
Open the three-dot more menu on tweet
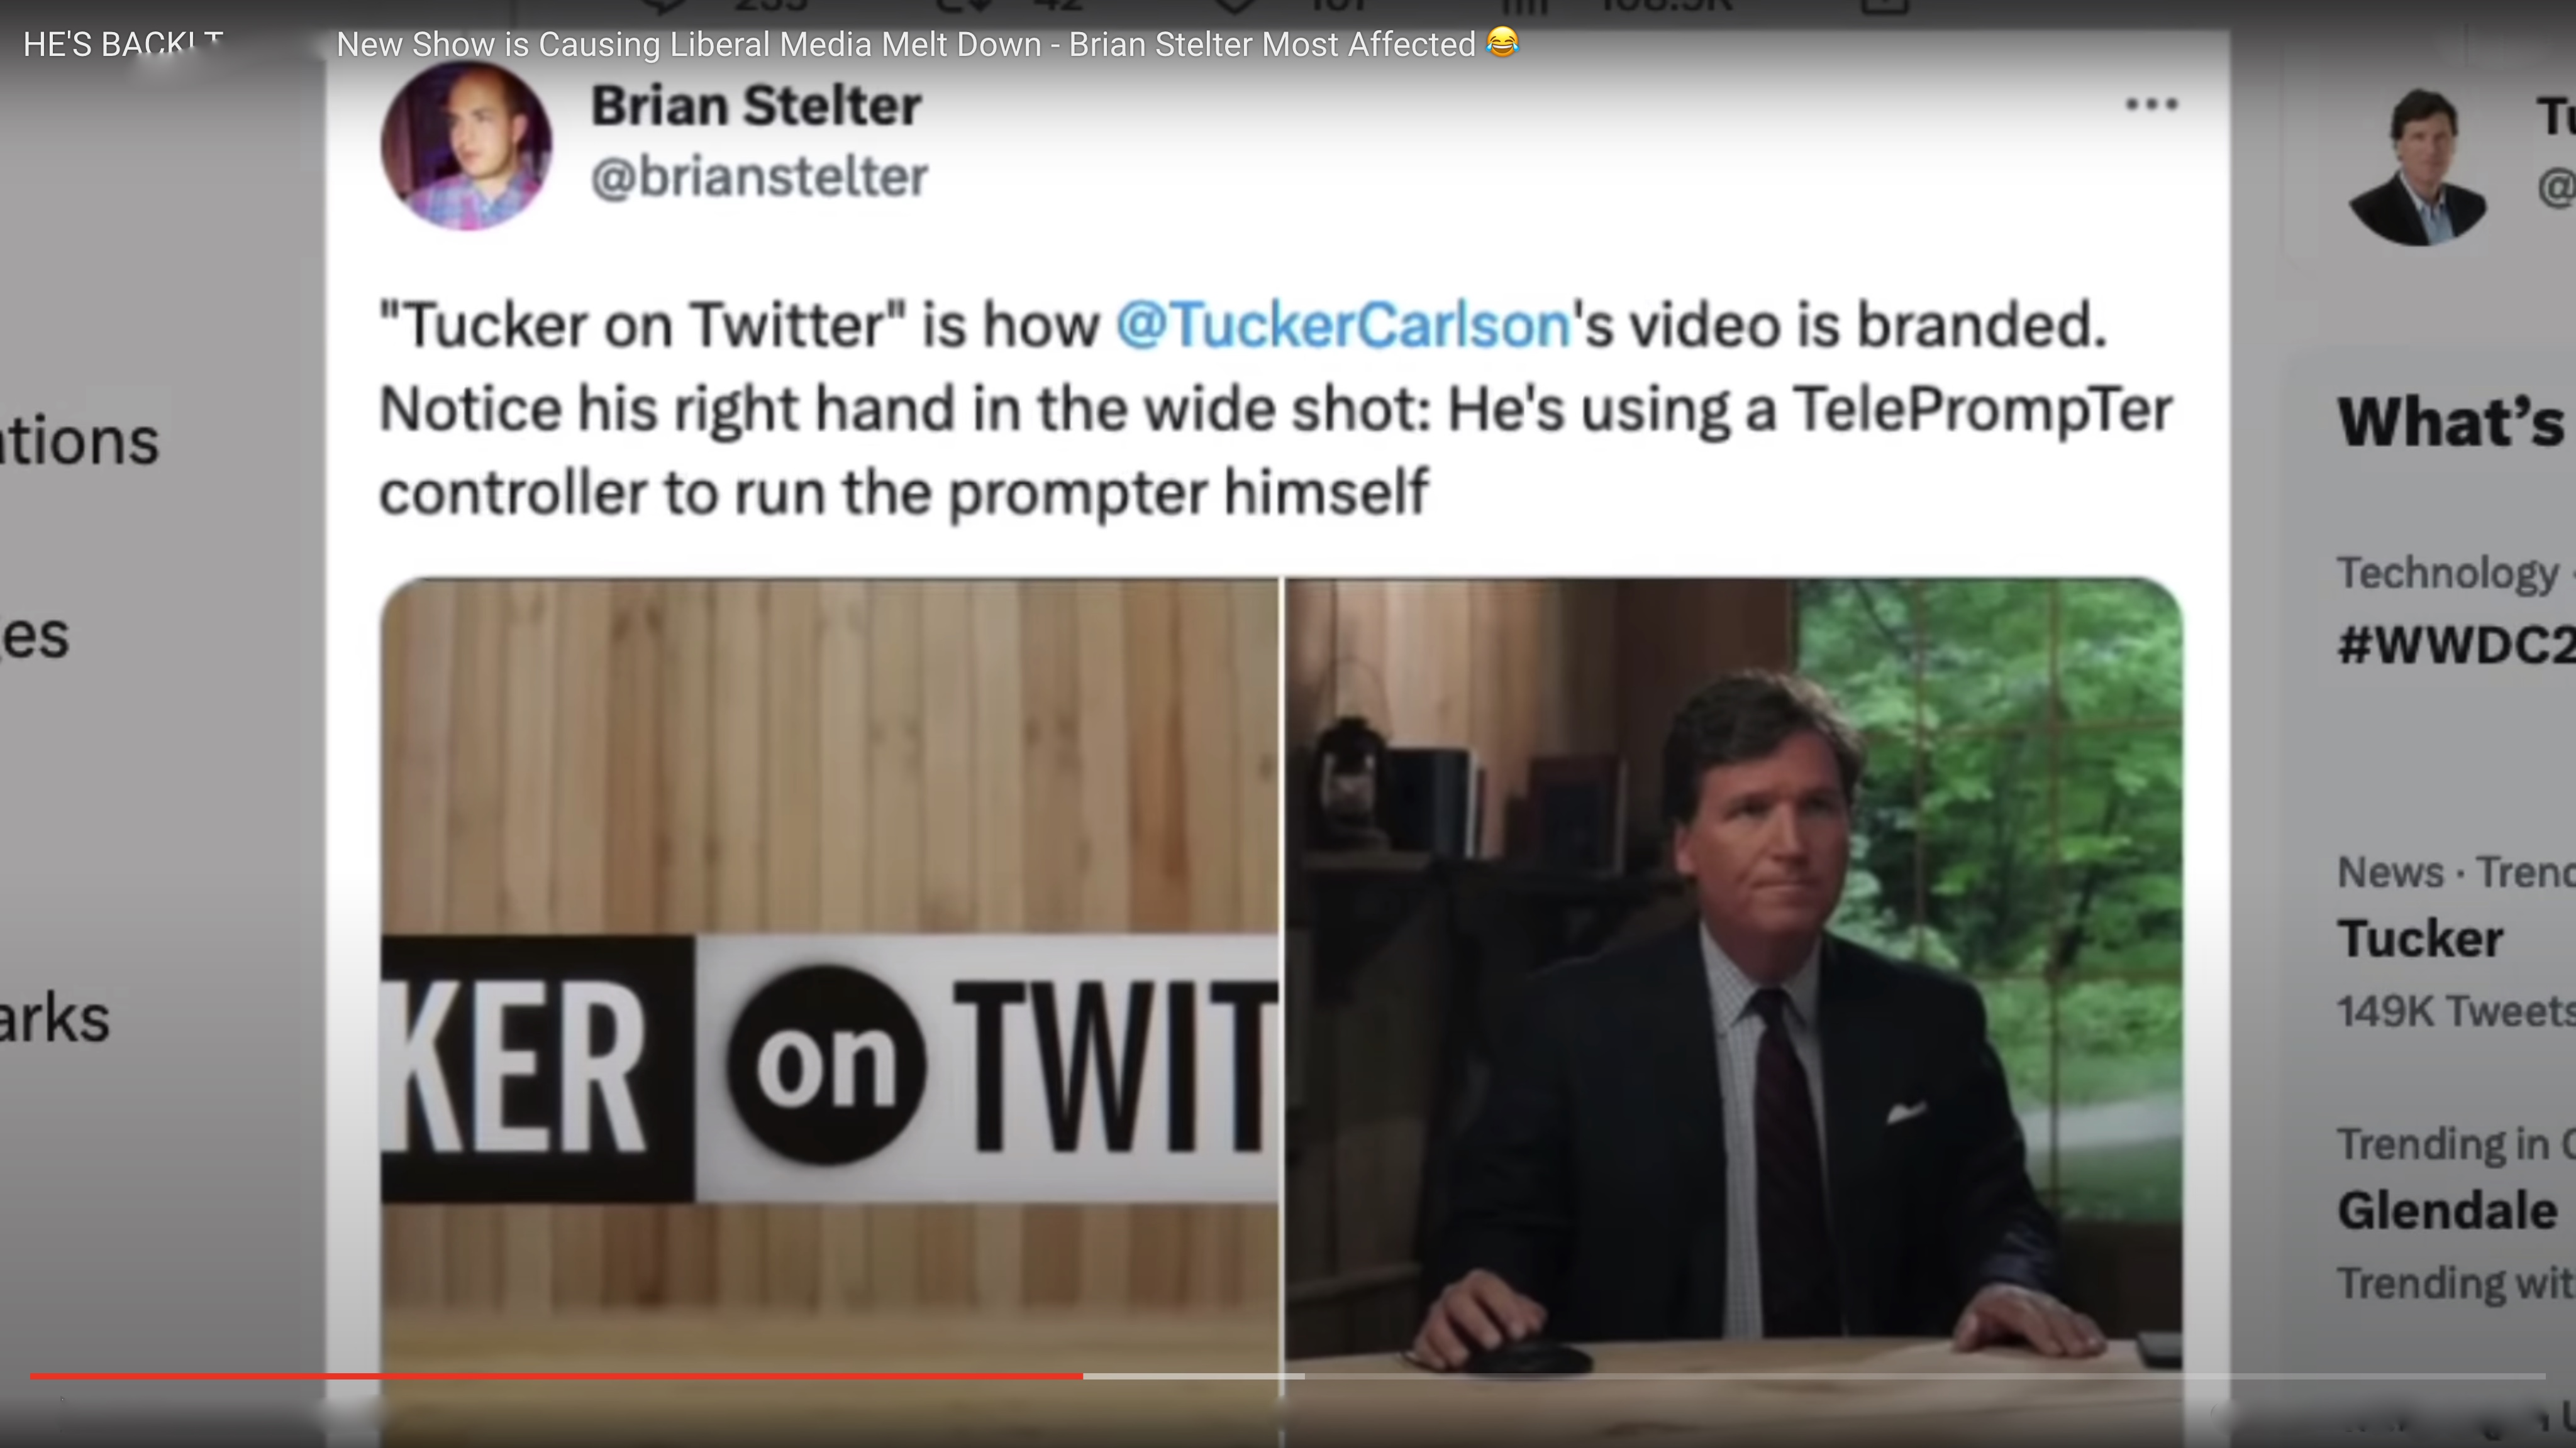[x=2151, y=104]
